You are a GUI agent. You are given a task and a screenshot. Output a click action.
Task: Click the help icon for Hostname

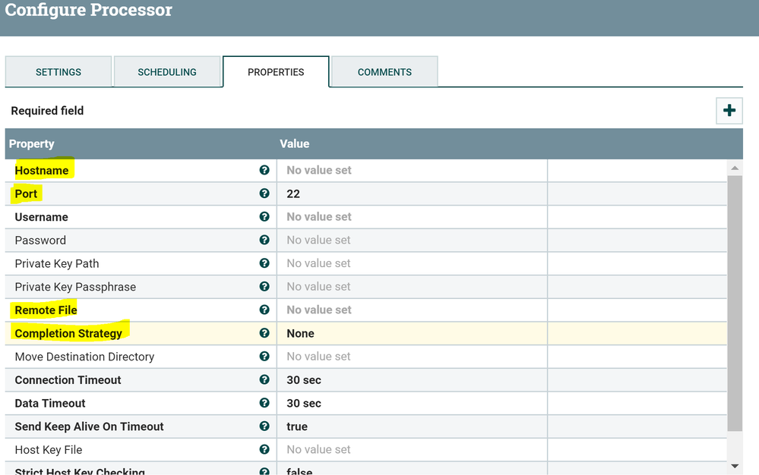[264, 170]
